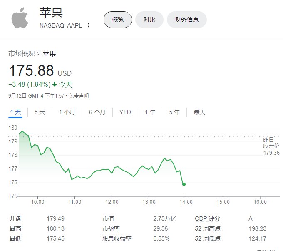Viewport: 283px width, 251px height.
Task: Click the 最低 value 175.45
Action: [x=56, y=238]
